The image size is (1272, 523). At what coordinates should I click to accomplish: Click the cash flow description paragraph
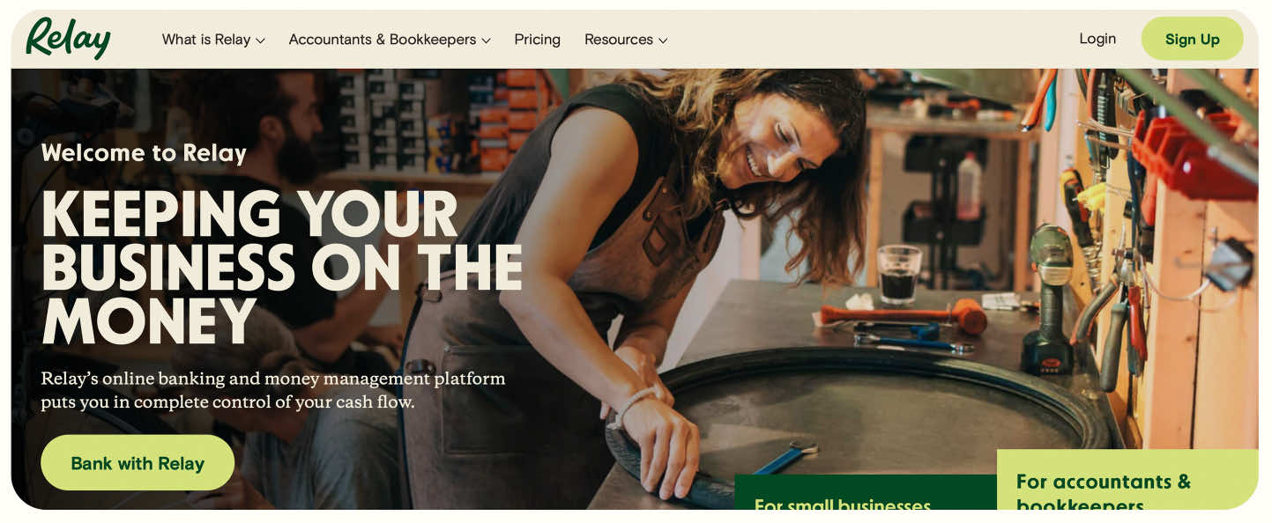(273, 390)
